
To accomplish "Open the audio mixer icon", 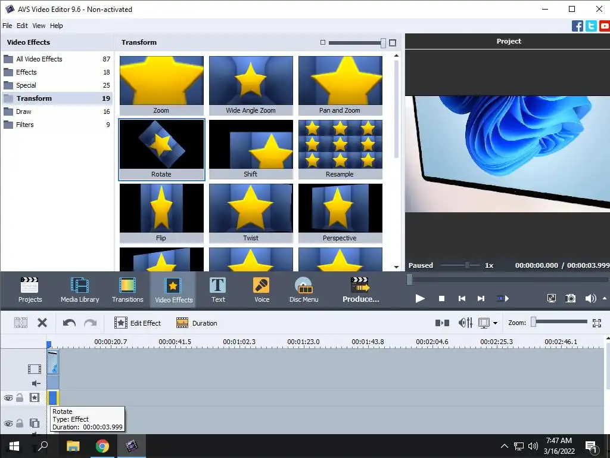I will [465, 323].
